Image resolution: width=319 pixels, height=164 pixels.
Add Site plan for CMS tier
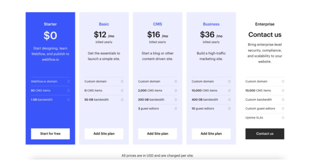(158, 134)
